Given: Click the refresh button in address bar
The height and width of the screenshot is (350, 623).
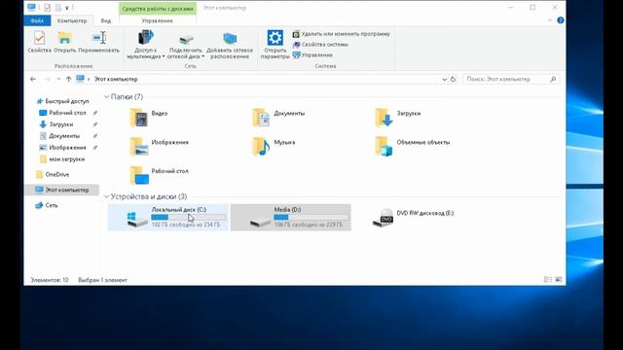Looking at the screenshot, I should tap(453, 80).
